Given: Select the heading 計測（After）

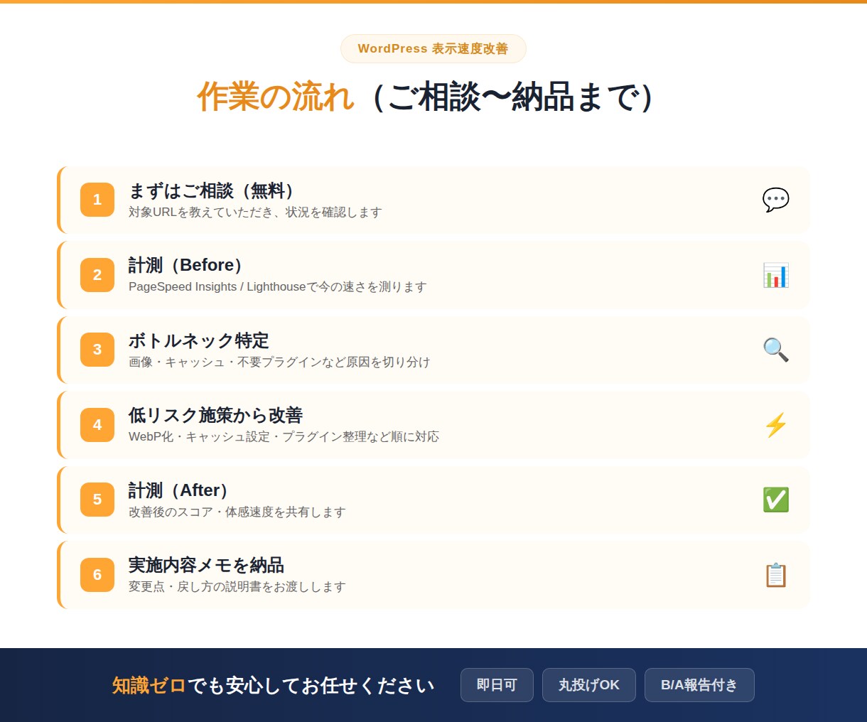Looking at the screenshot, I should 180,490.
